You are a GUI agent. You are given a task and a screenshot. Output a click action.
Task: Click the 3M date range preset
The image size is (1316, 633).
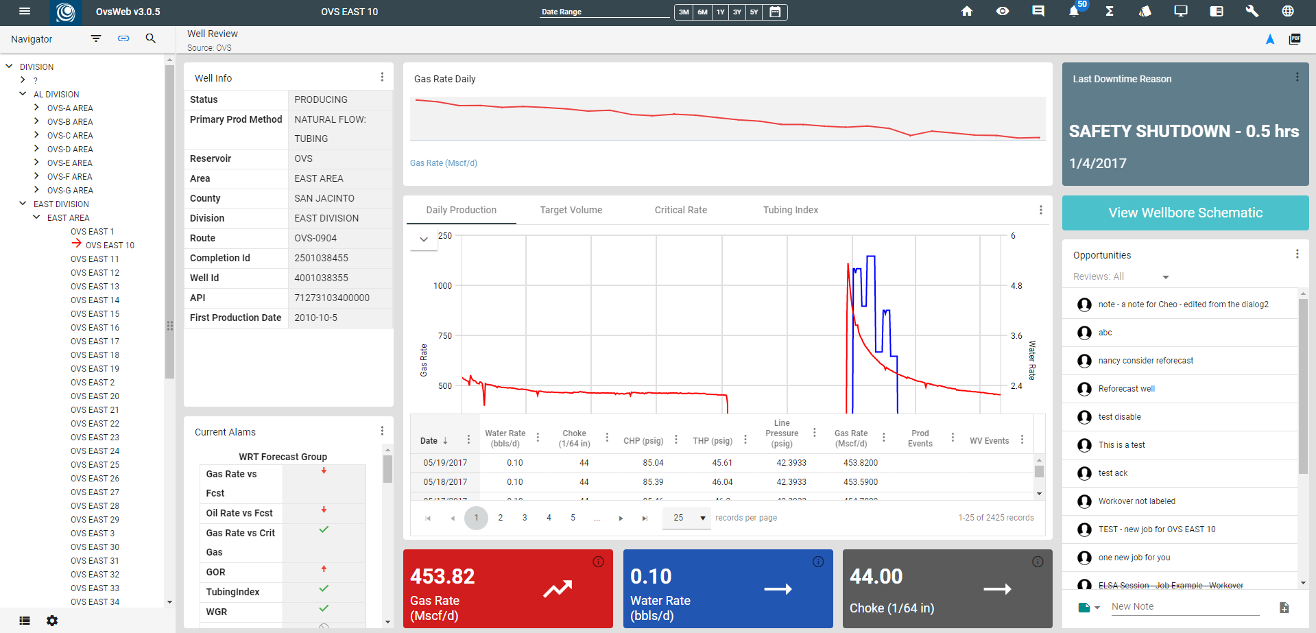(x=683, y=12)
